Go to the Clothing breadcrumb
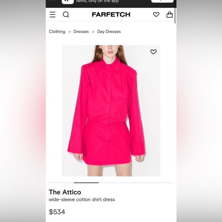 (x=57, y=31)
